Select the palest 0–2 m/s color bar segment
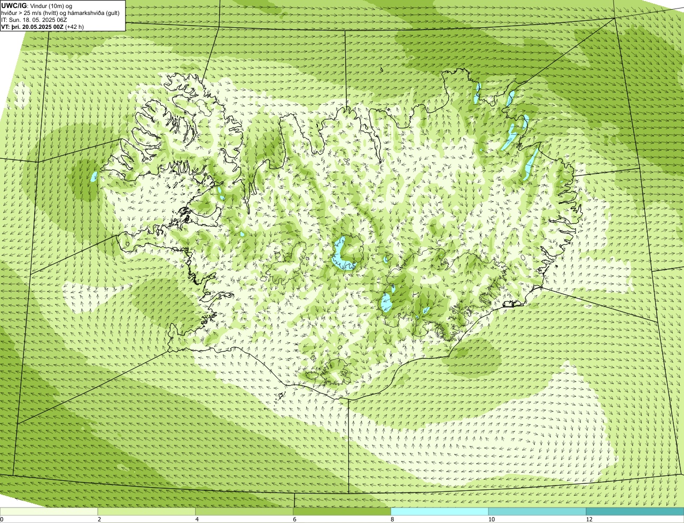This screenshot has width=684, height=523. point(49,512)
